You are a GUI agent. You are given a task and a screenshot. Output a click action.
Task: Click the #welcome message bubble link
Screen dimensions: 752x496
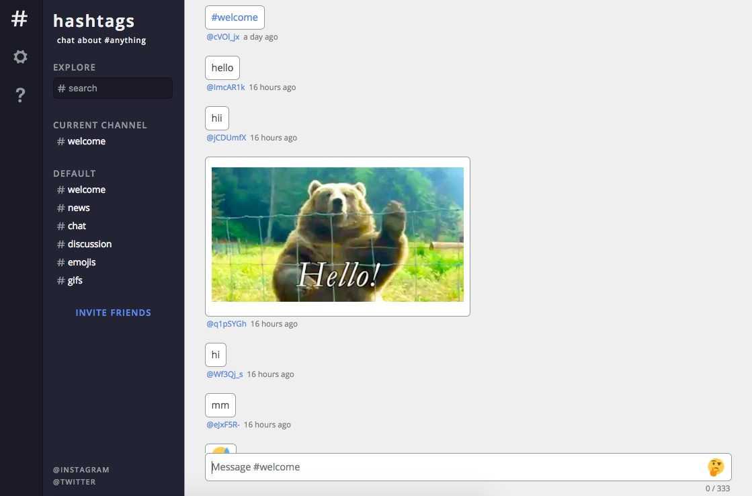235,17
